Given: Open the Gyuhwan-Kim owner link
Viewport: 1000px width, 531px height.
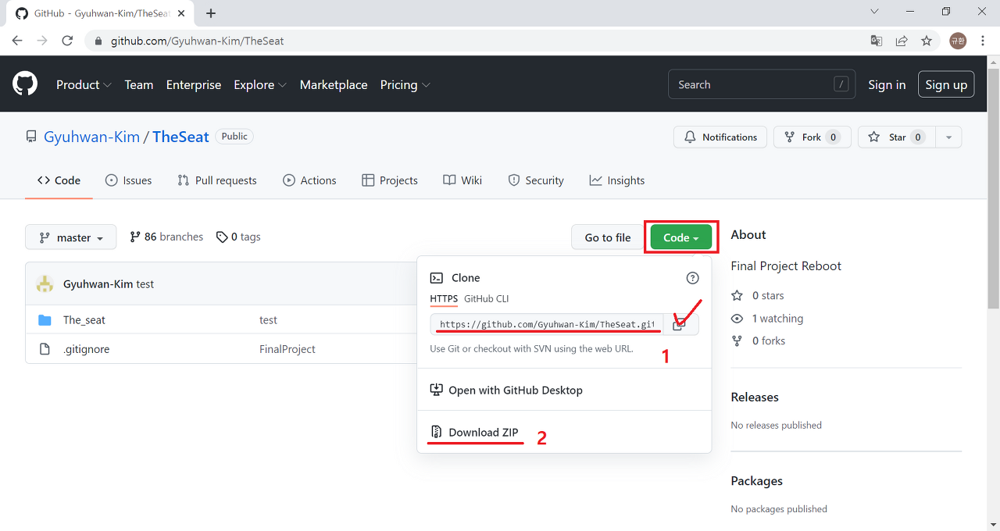Looking at the screenshot, I should tap(91, 137).
